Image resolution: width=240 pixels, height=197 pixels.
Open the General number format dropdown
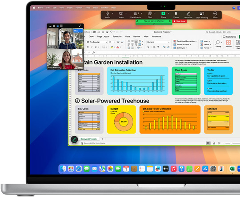pos(158,42)
